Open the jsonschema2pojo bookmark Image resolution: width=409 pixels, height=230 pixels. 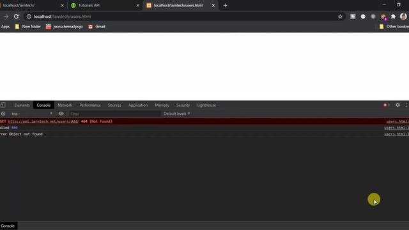click(x=65, y=26)
